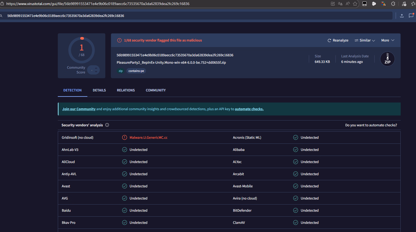Click the automate checks link
The width and height of the screenshot is (416, 232).
tap(249, 109)
